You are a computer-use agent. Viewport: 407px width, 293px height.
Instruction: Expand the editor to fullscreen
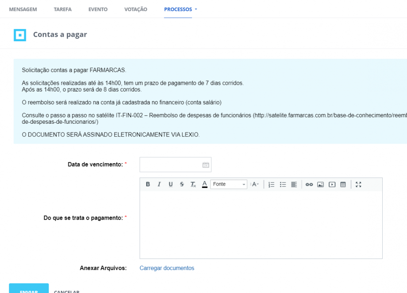tap(358, 184)
